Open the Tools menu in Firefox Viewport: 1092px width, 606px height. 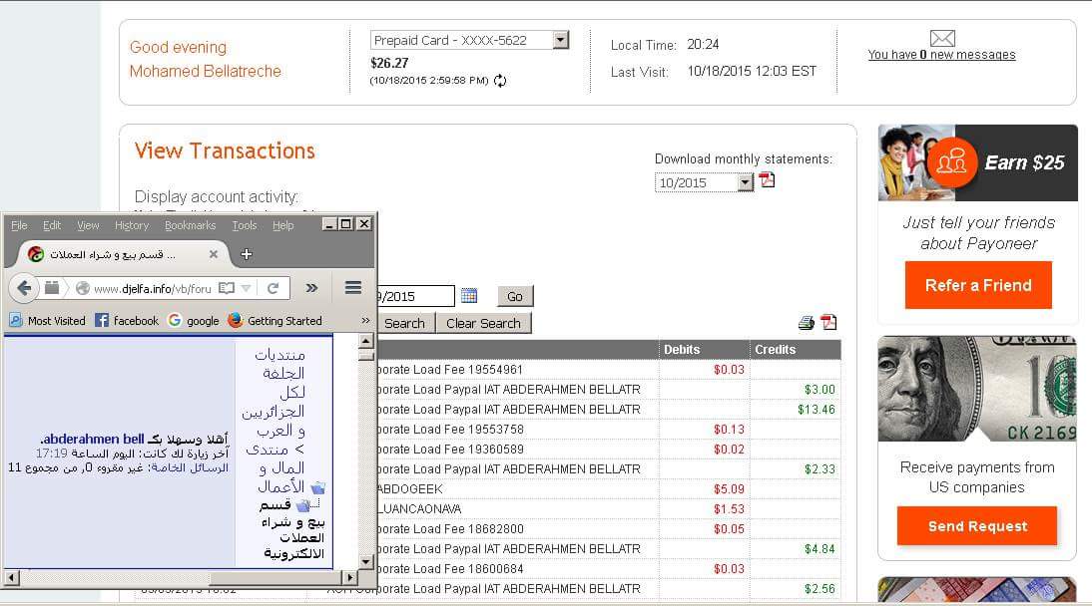(245, 225)
